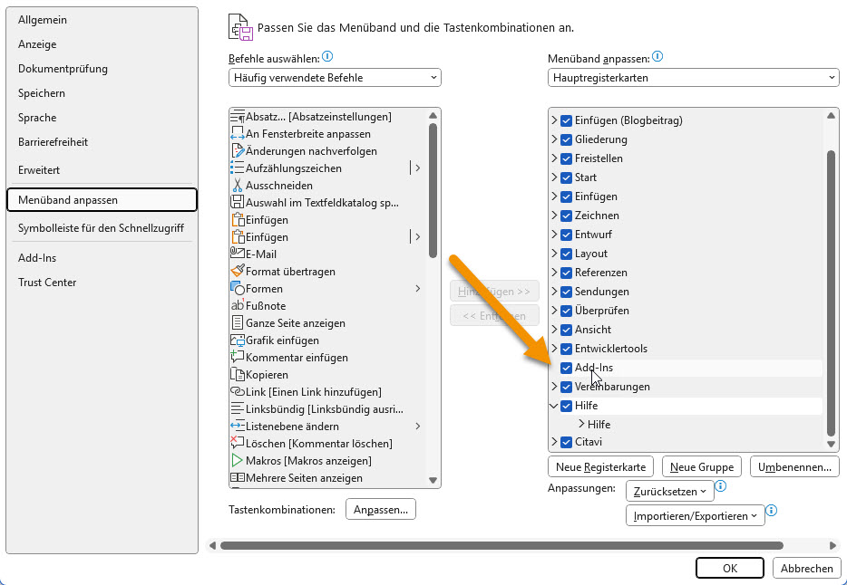Click the Kommentar einfügen icon
Image resolution: width=847 pixels, height=585 pixels.
[x=238, y=358]
